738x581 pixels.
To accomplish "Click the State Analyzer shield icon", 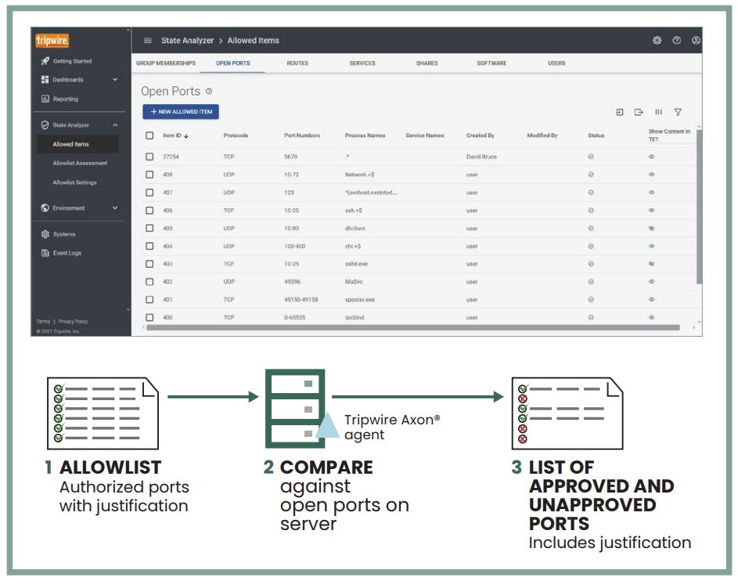I will tap(45, 125).
